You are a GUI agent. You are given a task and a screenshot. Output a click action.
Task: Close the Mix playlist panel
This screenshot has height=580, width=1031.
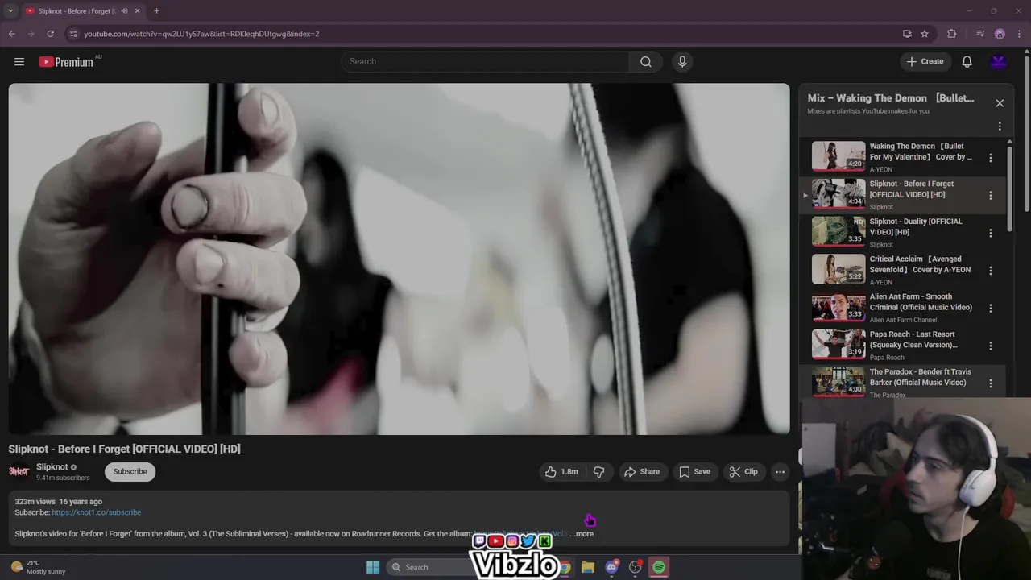(x=1000, y=103)
